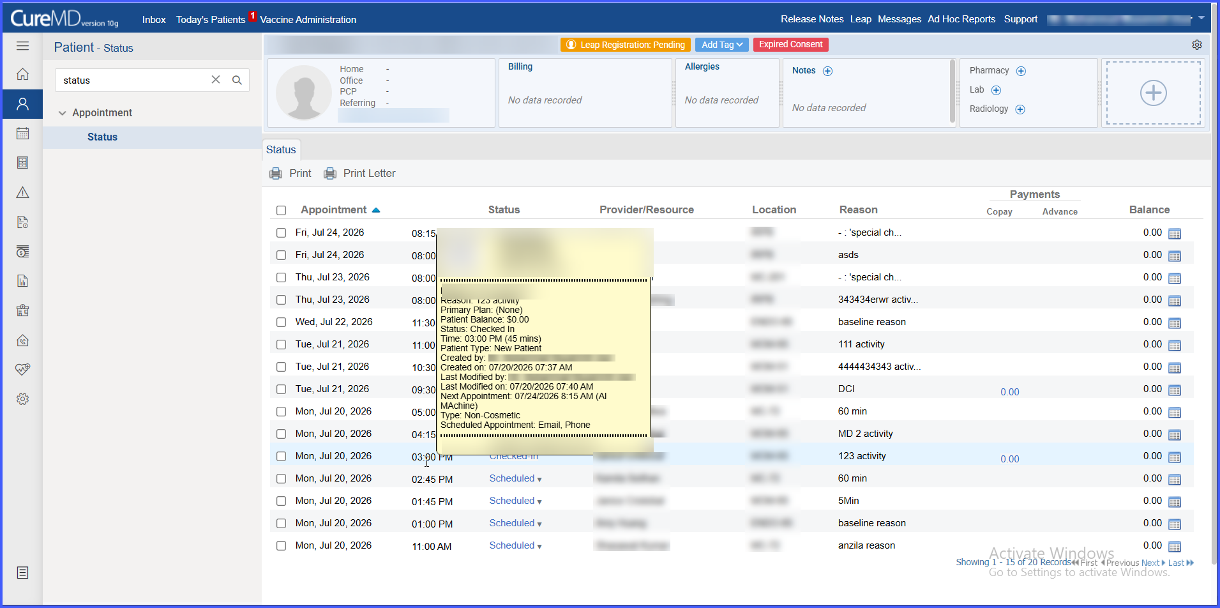Open grid icon for asds appointment row
Image resolution: width=1220 pixels, height=608 pixels.
(1175, 256)
